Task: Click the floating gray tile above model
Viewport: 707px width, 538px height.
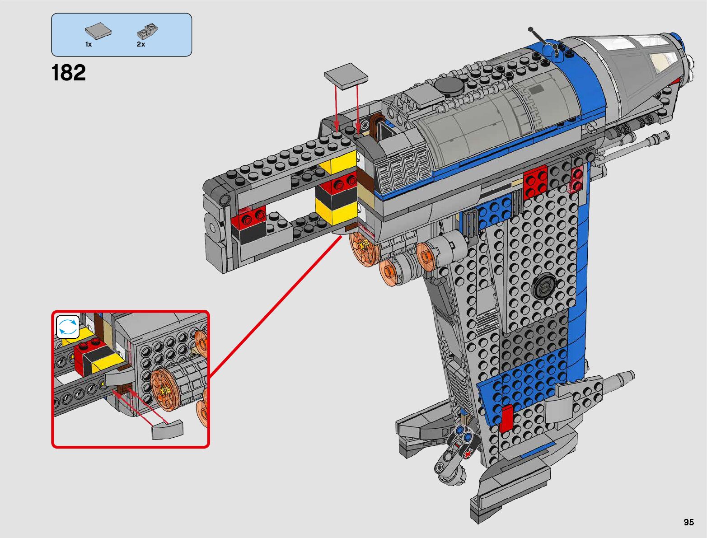Action: [x=346, y=75]
